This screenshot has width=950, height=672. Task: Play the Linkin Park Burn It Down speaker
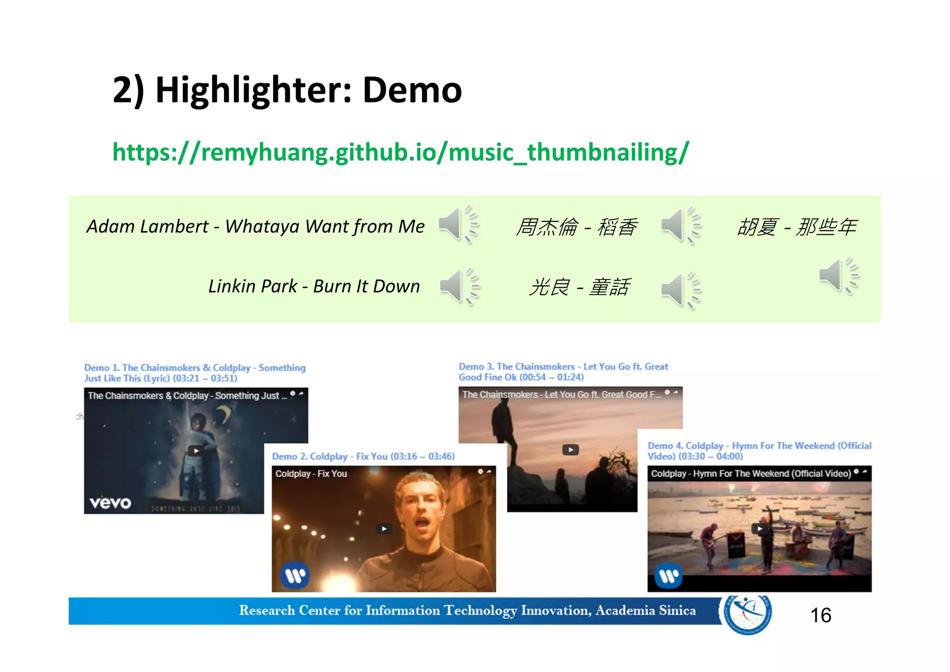click(459, 286)
